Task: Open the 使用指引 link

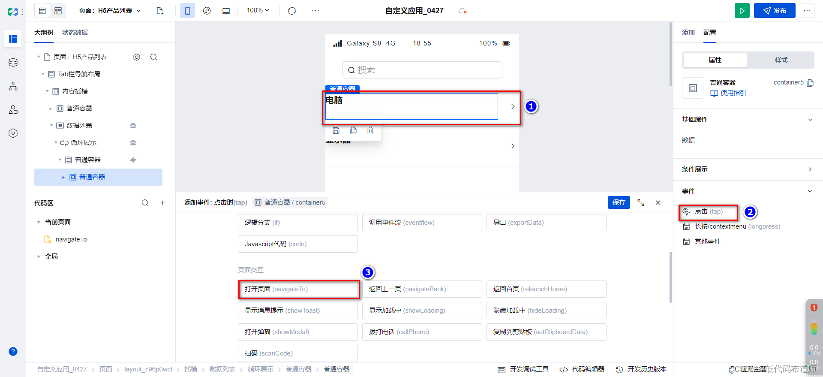Action: point(728,93)
